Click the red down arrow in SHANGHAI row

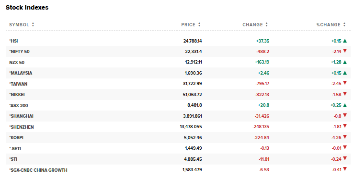click(345, 115)
